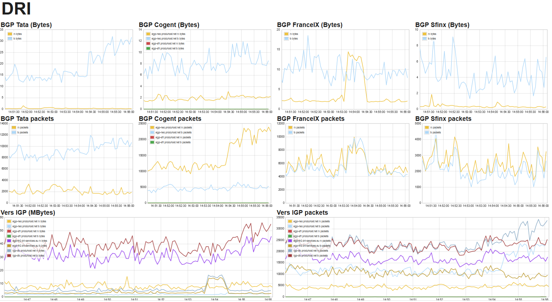Select the egp-neo.produhost.net tx packets label in BGP Cogent packets
552x302 pixels.
tap(173, 132)
